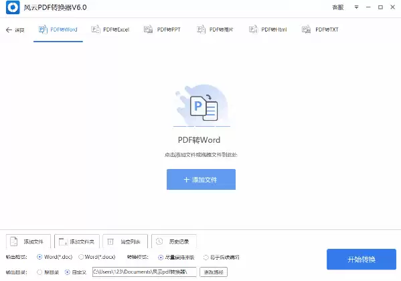The image size is (401, 281).
Task: Select the 易于后续编辑 conversion mode
Action: coord(222,257)
